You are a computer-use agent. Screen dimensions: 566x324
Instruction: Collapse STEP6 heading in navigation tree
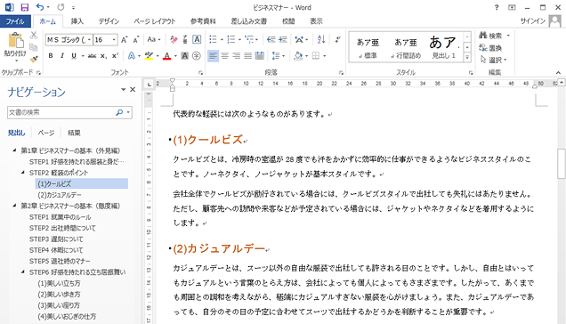pyautogui.click(x=23, y=271)
